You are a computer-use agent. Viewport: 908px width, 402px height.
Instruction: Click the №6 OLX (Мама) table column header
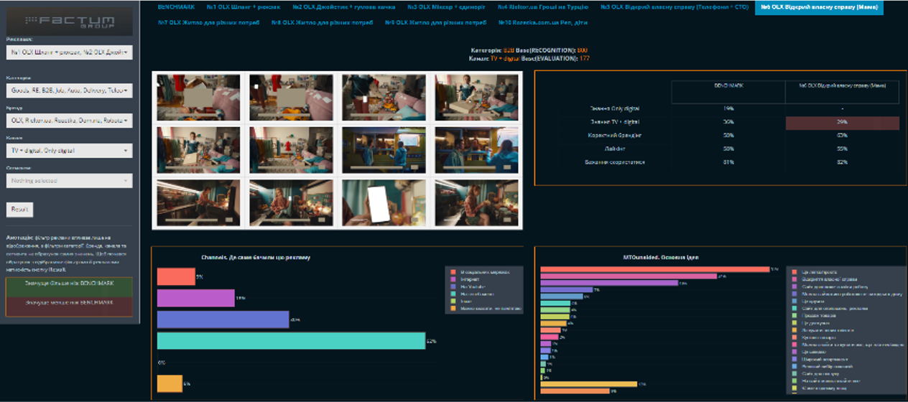pyautogui.click(x=841, y=92)
